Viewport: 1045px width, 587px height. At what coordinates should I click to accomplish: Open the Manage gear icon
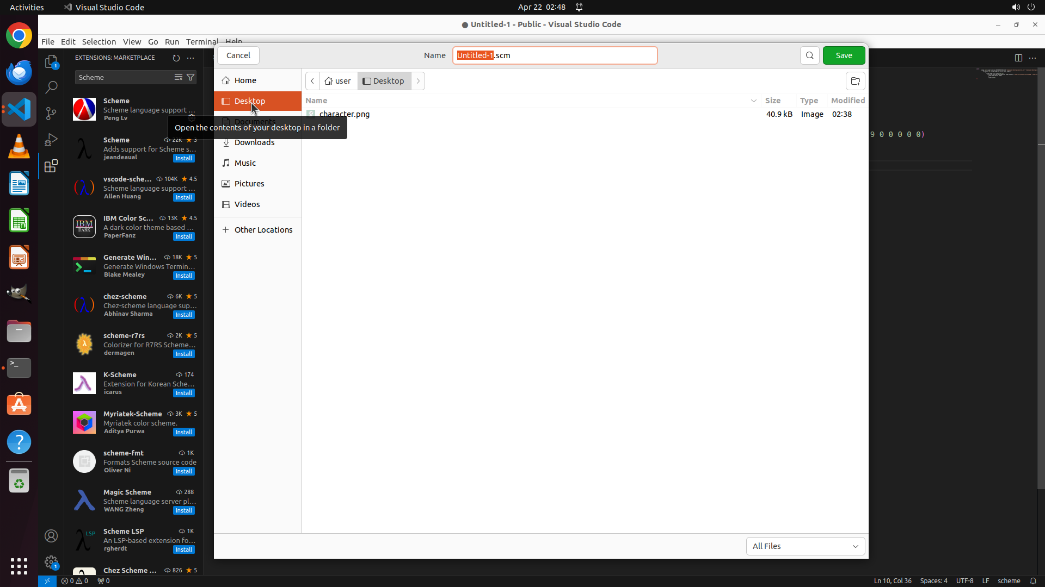tap(51, 562)
